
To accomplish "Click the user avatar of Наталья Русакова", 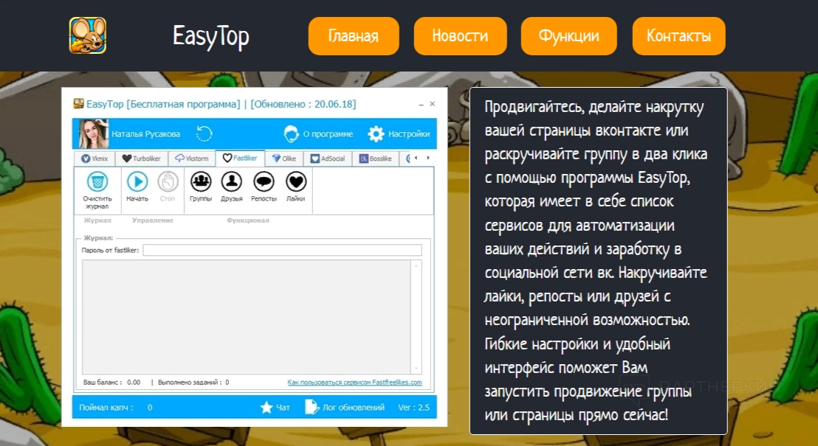I will pos(93,134).
